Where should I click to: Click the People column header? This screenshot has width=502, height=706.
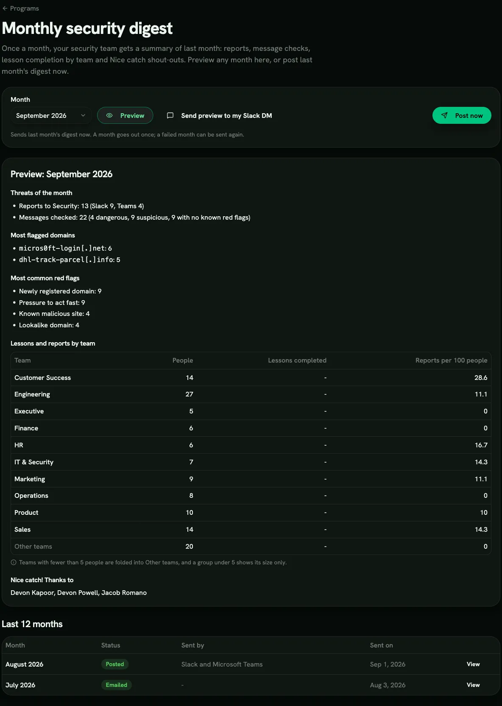(183, 360)
